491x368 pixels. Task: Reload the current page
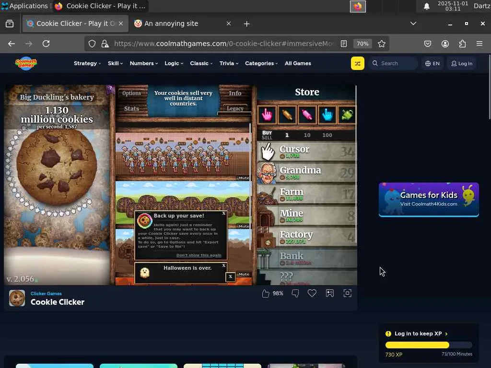(x=46, y=44)
